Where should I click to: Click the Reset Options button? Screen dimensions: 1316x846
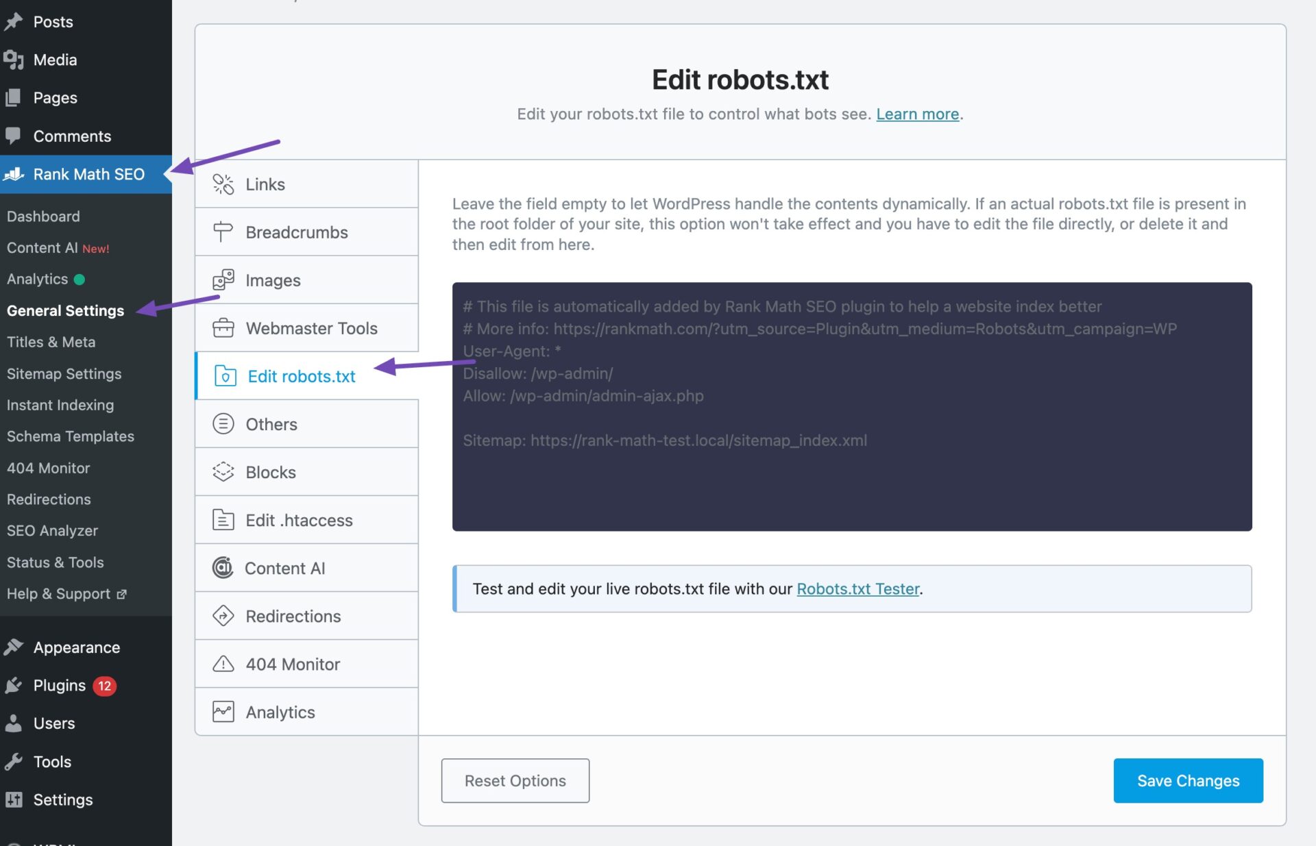coord(515,780)
